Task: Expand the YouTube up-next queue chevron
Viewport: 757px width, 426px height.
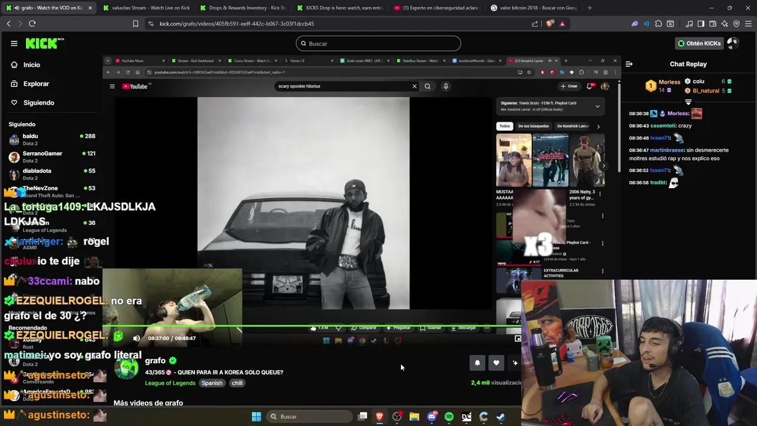Action: (x=597, y=106)
